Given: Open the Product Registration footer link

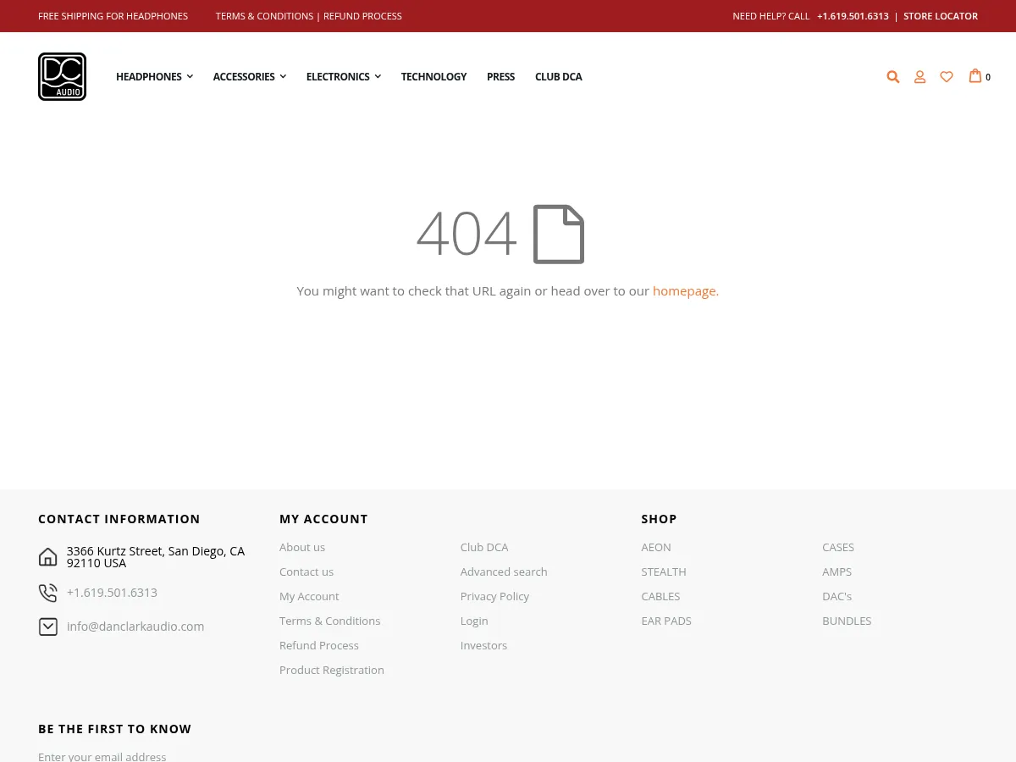Looking at the screenshot, I should tap(331, 670).
